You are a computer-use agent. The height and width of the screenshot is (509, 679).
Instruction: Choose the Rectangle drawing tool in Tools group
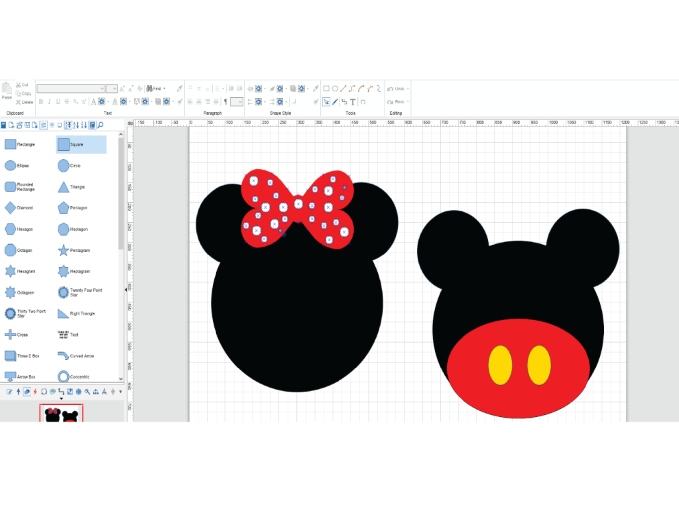coord(326,89)
